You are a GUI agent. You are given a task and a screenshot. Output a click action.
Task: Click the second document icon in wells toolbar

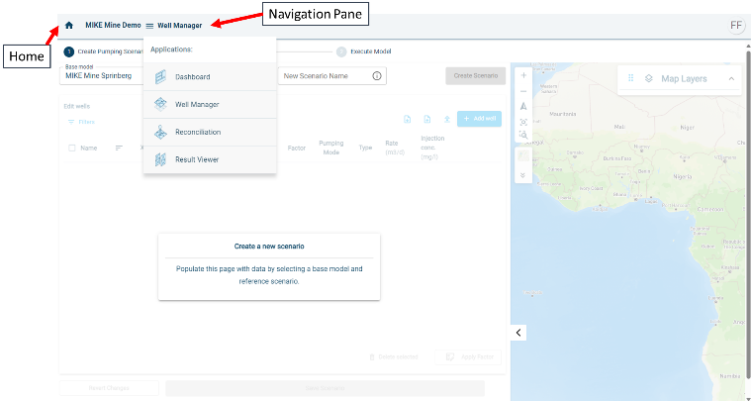point(426,119)
